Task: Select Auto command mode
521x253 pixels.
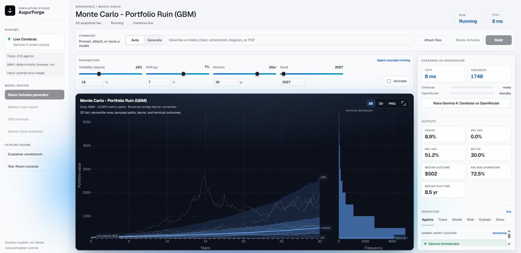Action: pos(135,40)
